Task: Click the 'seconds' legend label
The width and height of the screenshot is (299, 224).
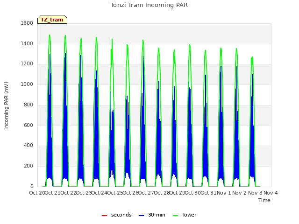Action: click(x=121, y=215)
